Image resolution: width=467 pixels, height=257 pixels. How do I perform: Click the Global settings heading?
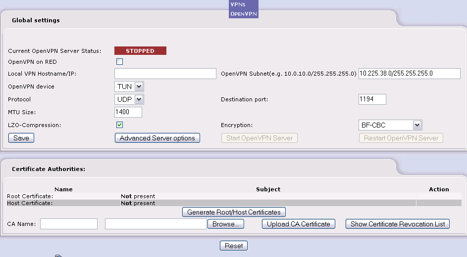pyautogui.click(x=36, y=20)
